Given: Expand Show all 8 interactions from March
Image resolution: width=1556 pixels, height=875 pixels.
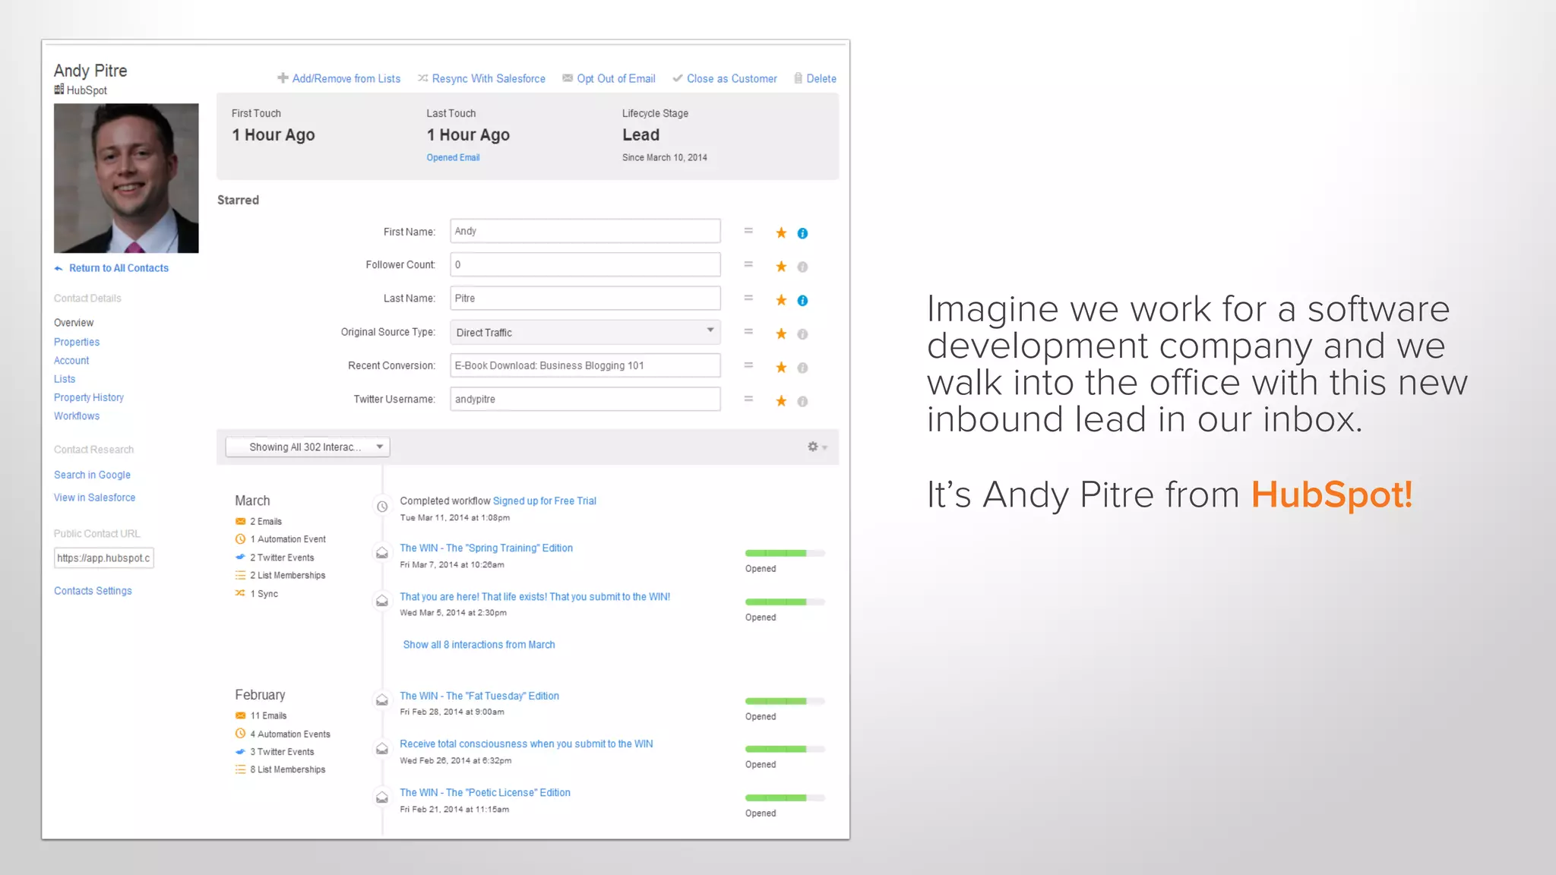Looking at the screenshot, I should point(479,645).
